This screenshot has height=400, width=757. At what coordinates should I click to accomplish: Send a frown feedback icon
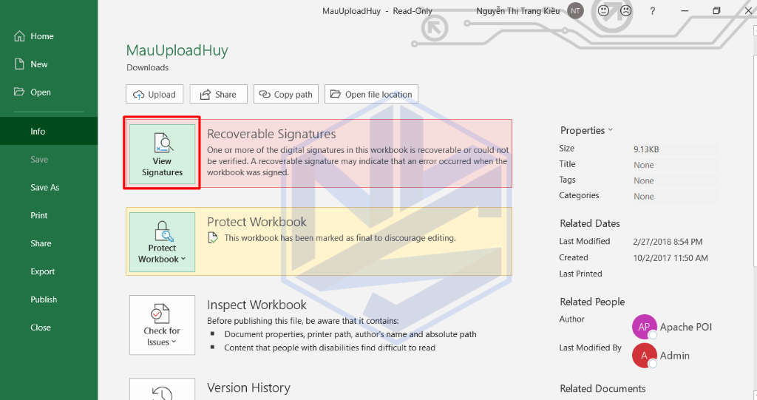pos(625,10)
